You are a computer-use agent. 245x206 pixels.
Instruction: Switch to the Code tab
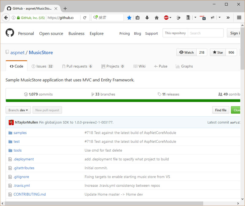click(x=17, y=66)
